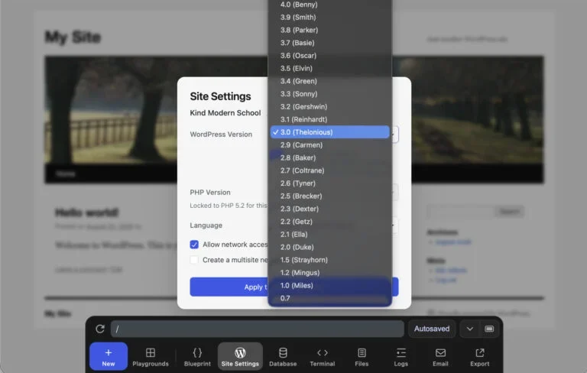Choose version 2.5 (Brecker)
Viewport: 587px width, 373px height.
[x=330, y=196]
